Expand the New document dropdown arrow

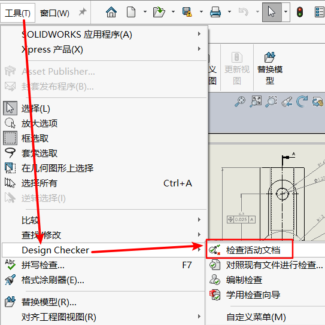pos(145,12)
